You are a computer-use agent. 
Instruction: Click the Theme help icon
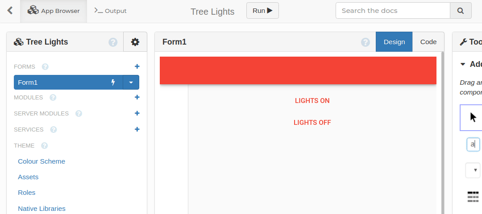(x=44, y=145)
